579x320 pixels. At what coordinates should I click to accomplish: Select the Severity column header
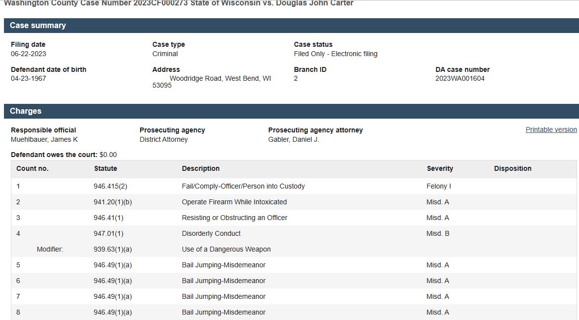point(440,168)
